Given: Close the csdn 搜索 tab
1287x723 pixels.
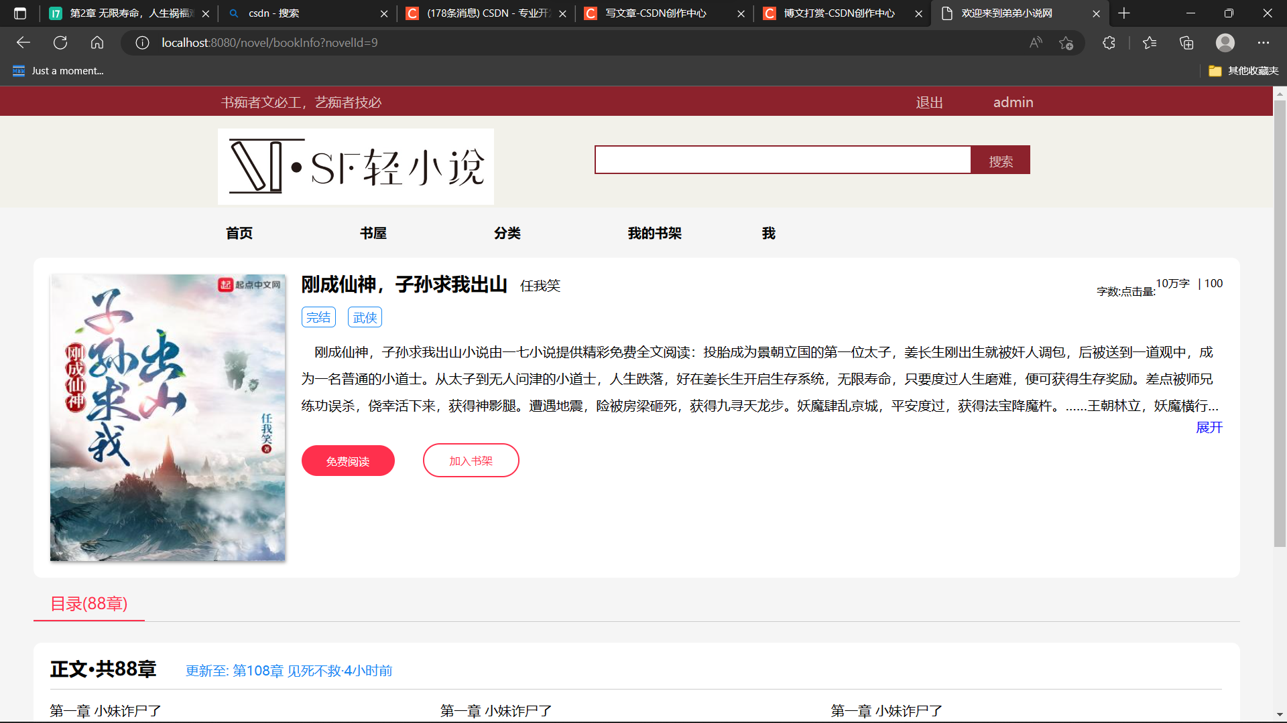Looking at the screenshot, I should click(x=384, y=13).
